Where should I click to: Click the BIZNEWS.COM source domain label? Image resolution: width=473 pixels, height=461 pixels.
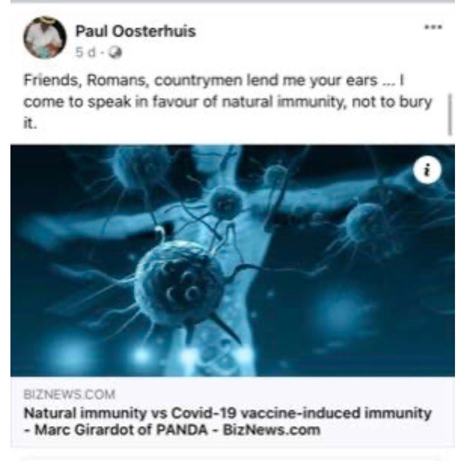69,394
